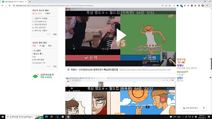Open member 5 kingsnake 314 profile
The height and width of the screenshot is (119, 212).
[x=39, y=63]
